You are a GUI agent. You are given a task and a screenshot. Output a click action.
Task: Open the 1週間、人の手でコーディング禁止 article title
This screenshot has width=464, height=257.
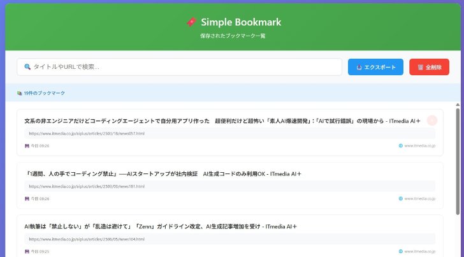coord(163,174)
